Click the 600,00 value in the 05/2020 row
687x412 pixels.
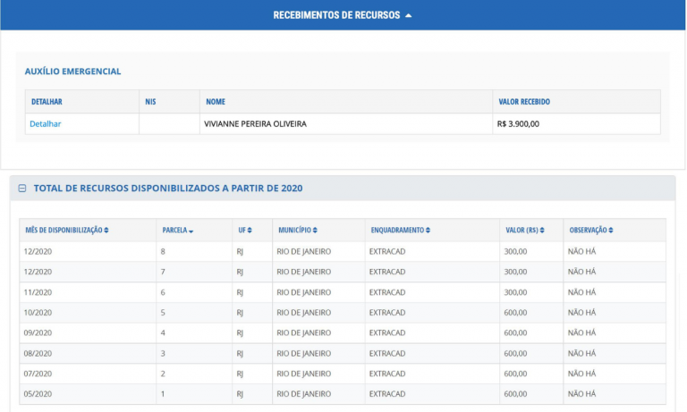[x=515, y=394]
